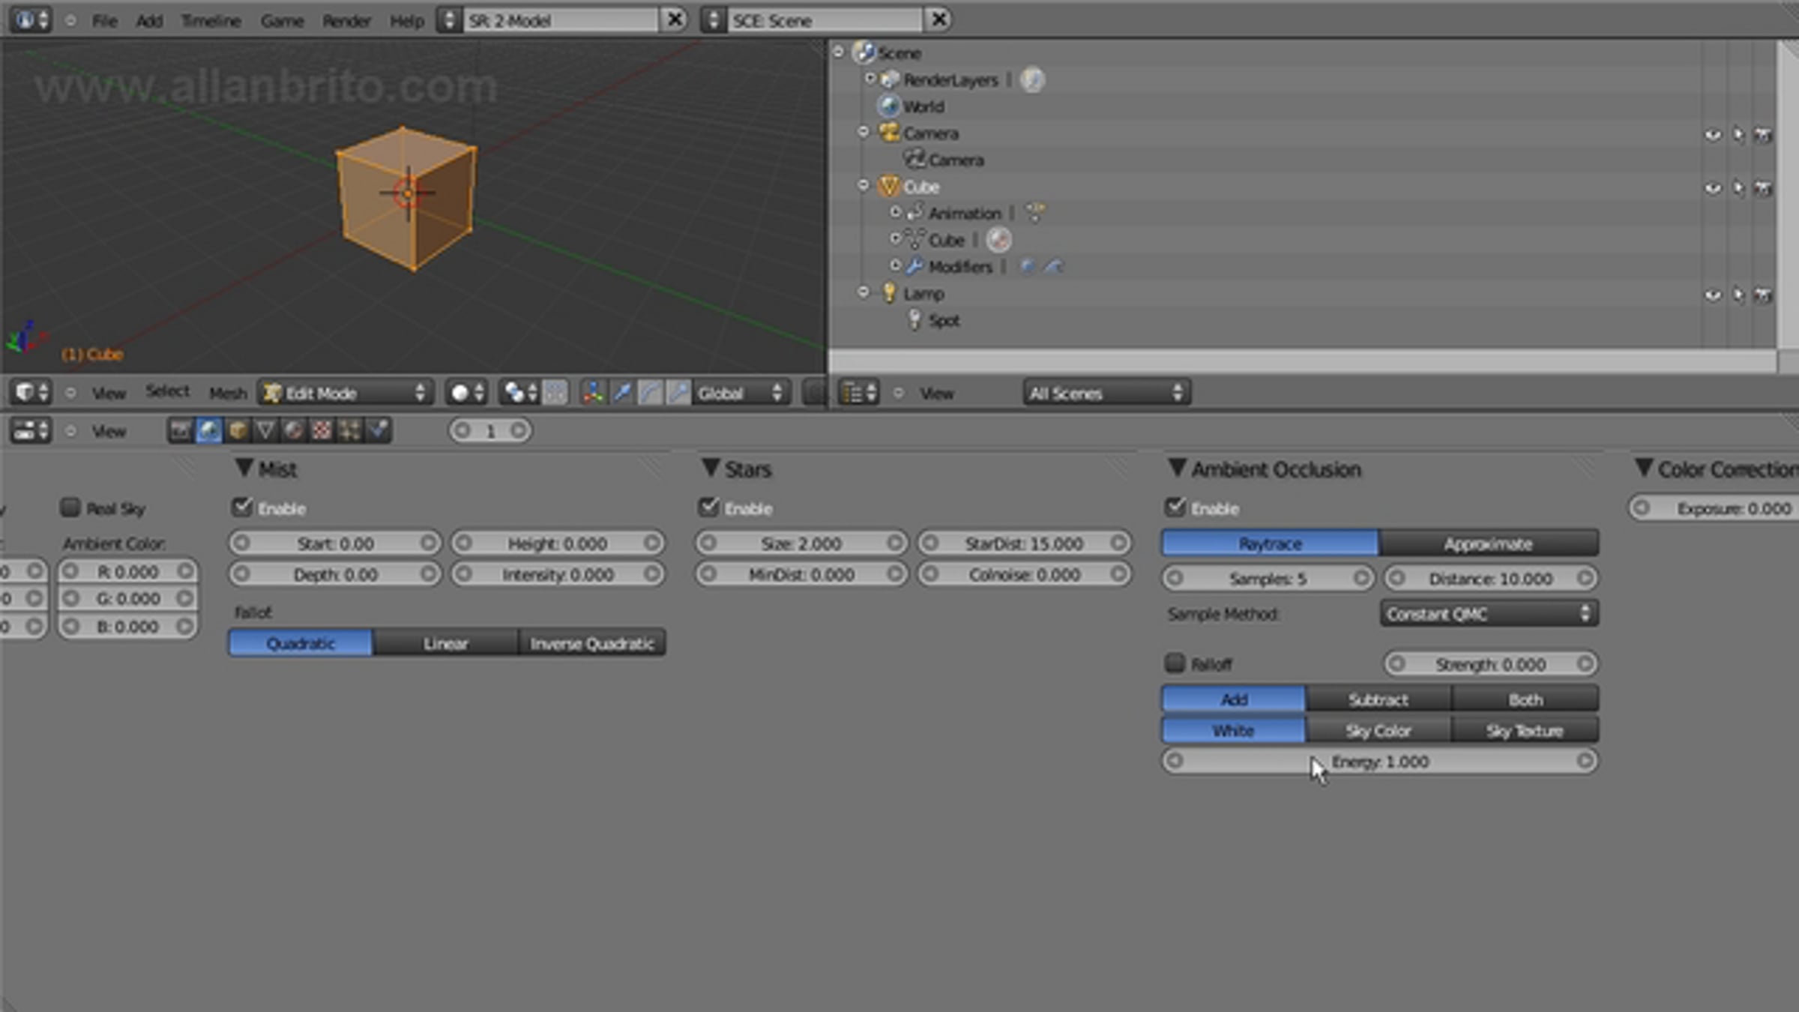Image resolution: width=1799 pixels, height=1012 pixels.
Task: Collapse the Mist panel triangle
Action: (x=244, y=469)
